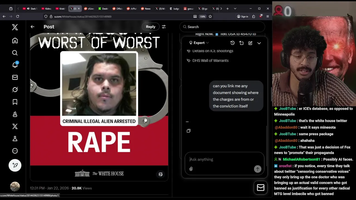Click the address bar download-app icon

(x=195, y=16)
